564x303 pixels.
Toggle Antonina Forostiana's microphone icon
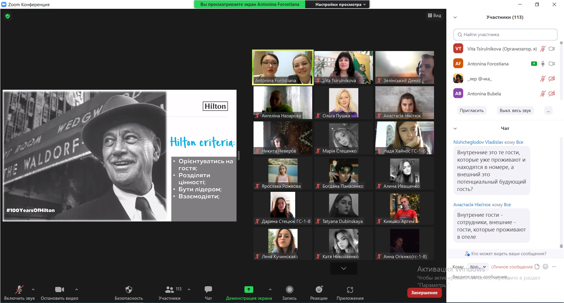pos(543,64)
